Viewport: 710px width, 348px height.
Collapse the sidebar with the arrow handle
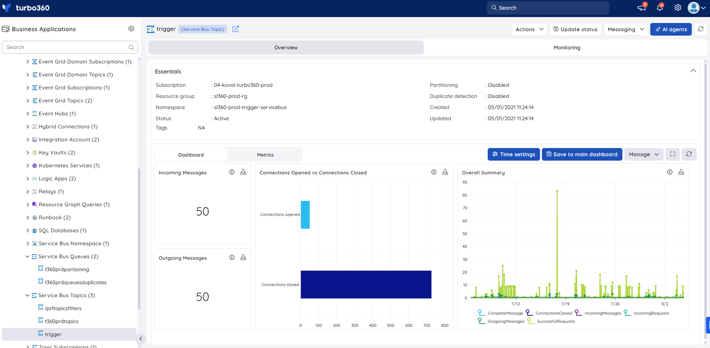click(x=141, y=338)
